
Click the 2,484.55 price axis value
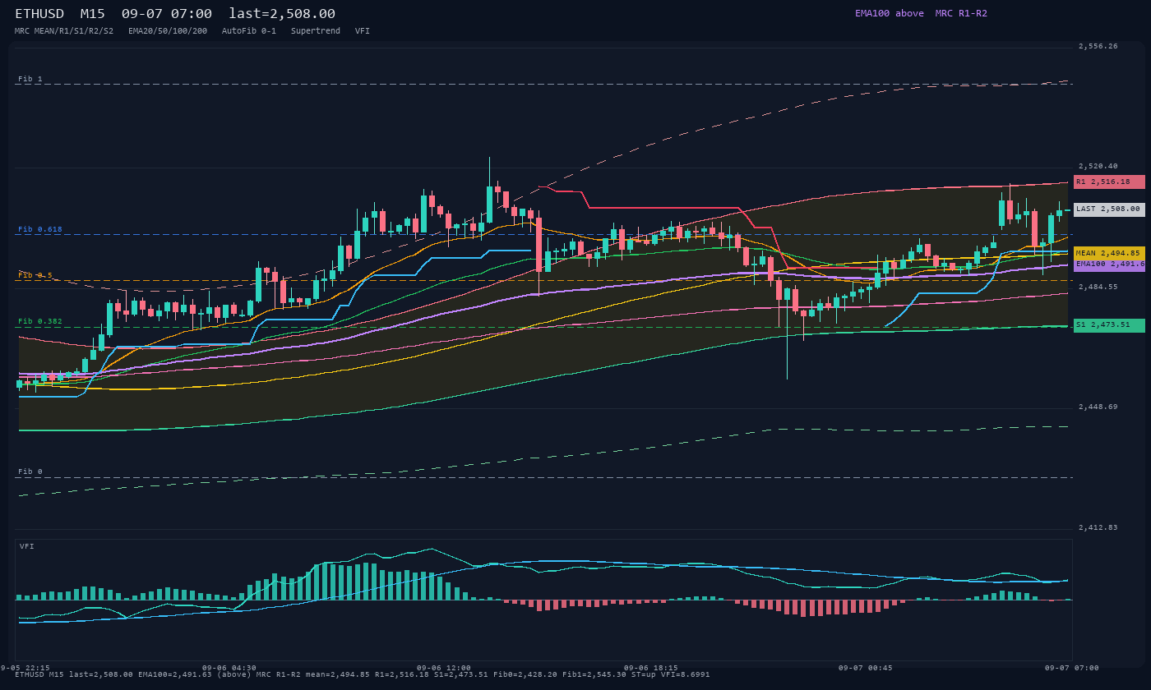[x=1098, y=287]
